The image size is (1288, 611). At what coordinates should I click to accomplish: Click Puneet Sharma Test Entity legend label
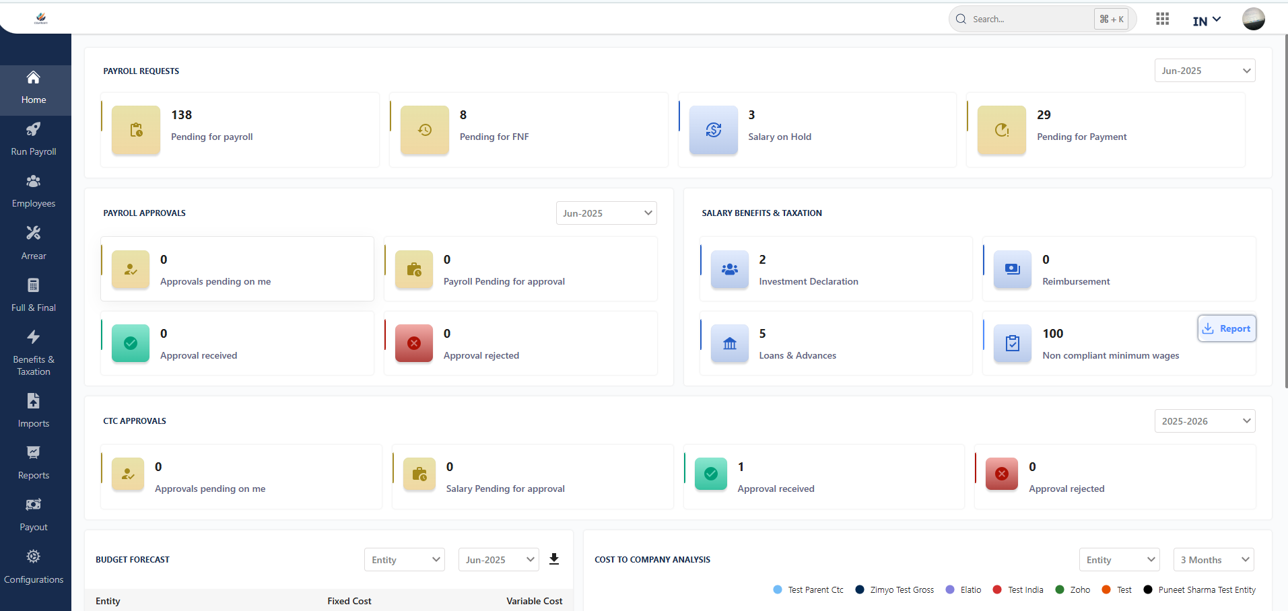click(1207, 589)
